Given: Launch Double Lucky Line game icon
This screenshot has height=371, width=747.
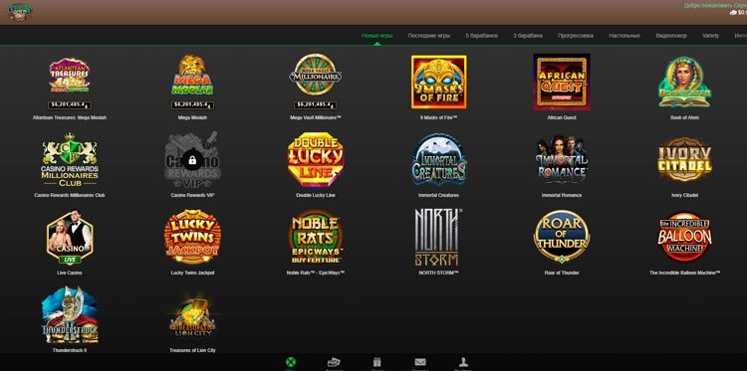Looking at the screenshot, I should pyautogui.click(x=316, y=160).
